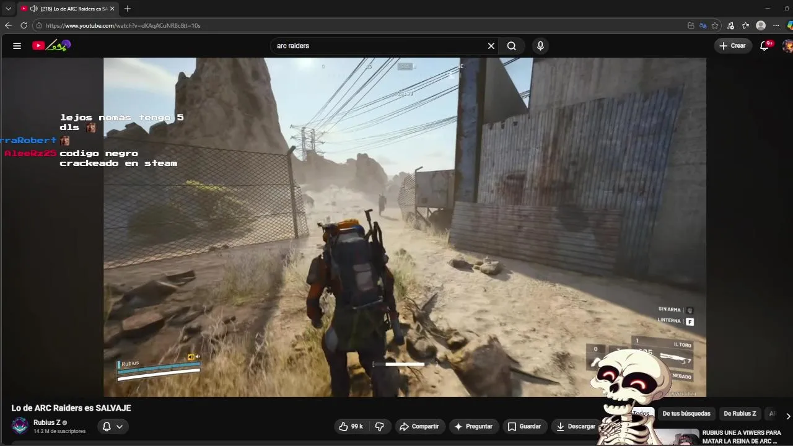
Task: Mute the tab with the speaker icon
Action: (x=33, y=9)
